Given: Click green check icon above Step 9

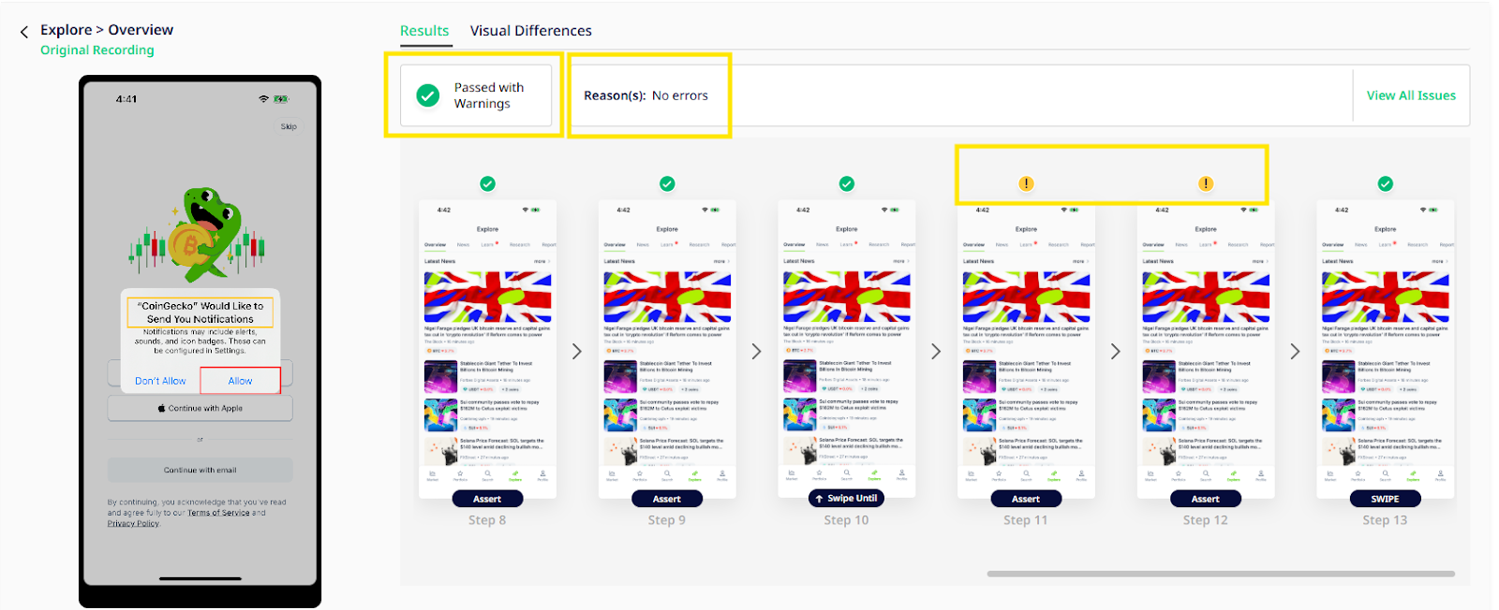Looking at the screenshot, I should (x=667, y=184).
